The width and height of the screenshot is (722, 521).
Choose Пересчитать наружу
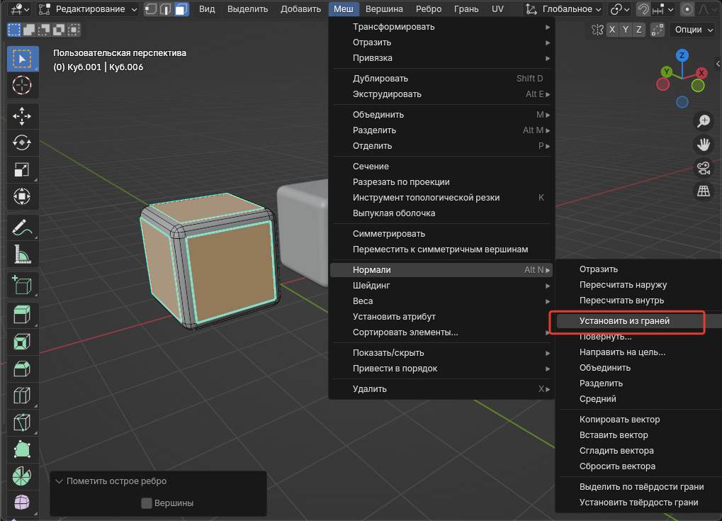tap(638, 285)
